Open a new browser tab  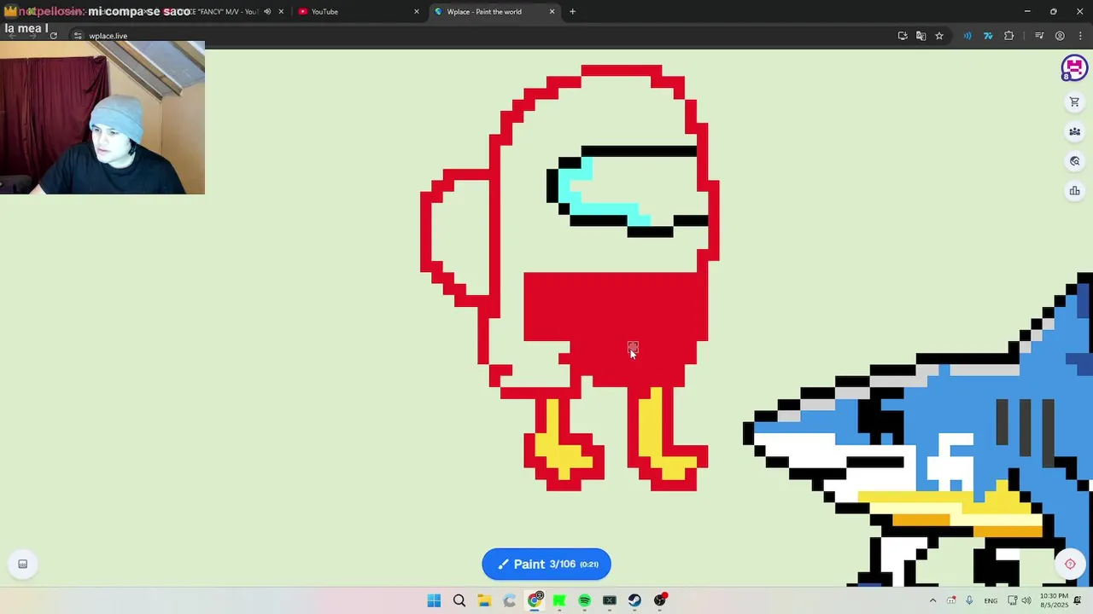[x=572, y=11]
